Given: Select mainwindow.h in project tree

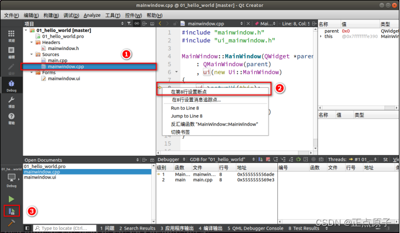Looking at the screenshot, I should pos(63,48).
